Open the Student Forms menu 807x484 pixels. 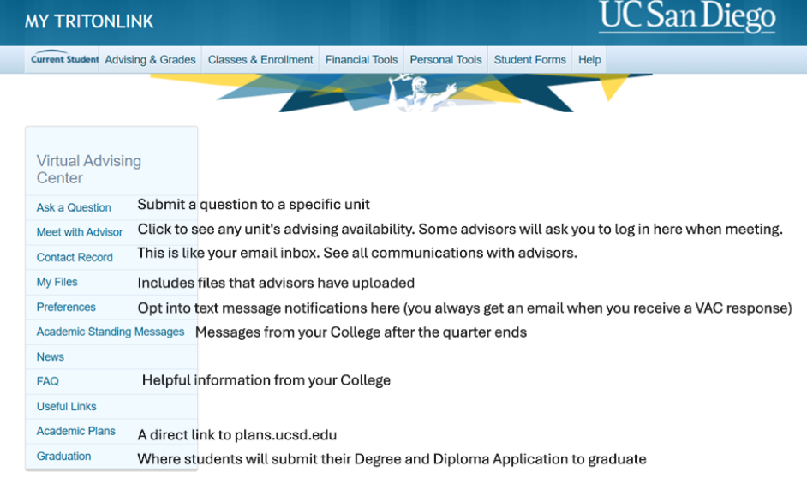point(530,60)
